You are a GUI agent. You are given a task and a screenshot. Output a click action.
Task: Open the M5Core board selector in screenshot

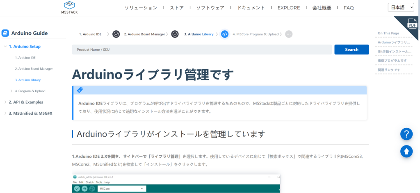[x=122, y=189]
